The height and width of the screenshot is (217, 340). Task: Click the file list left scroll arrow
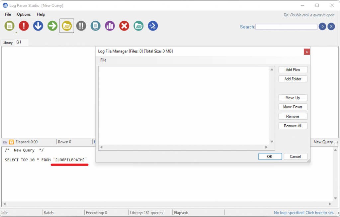[x=101, y=147]
